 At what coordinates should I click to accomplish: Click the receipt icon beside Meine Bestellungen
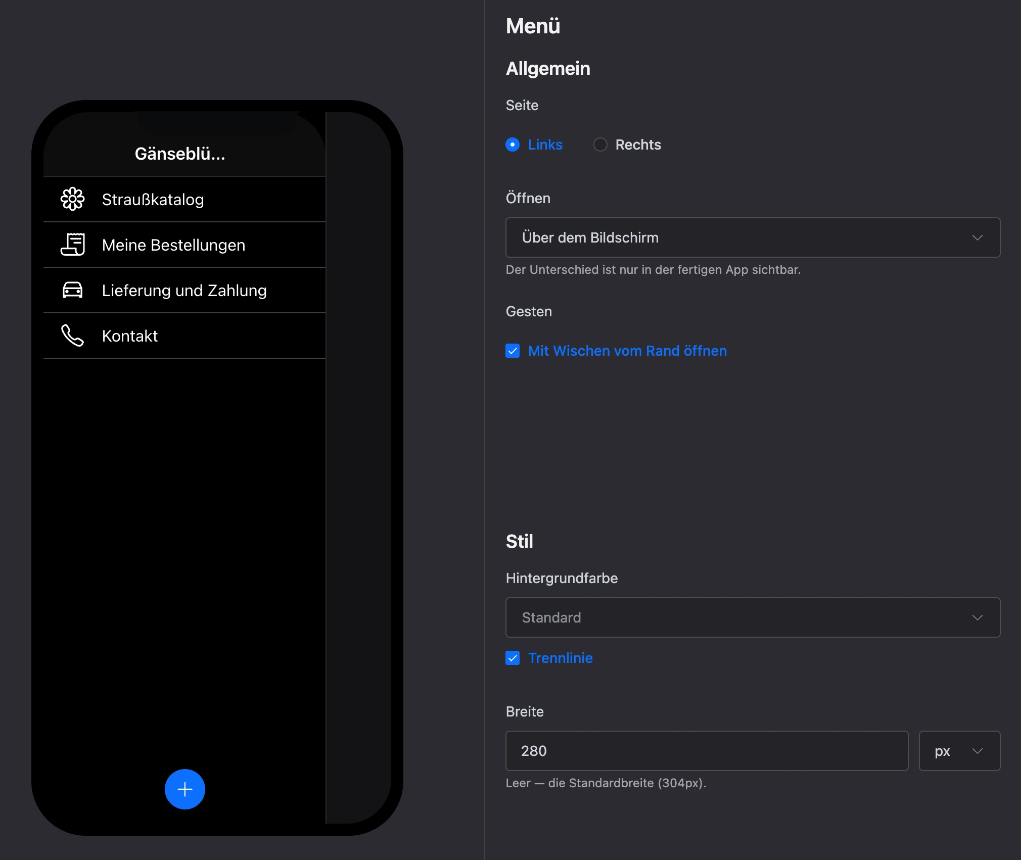tap(73, 245)
